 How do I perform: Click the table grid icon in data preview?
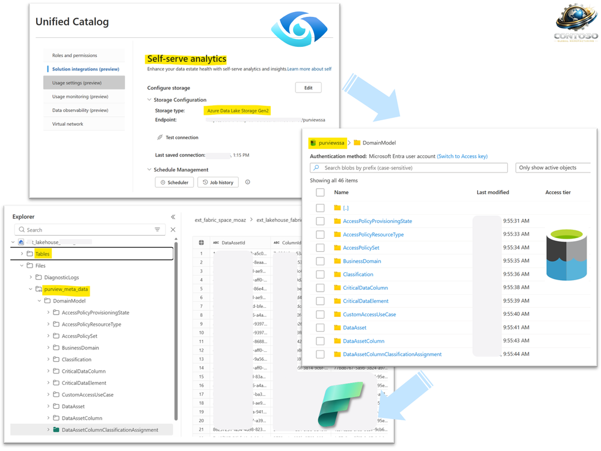201,242
